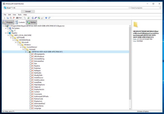164x114 pixels.
Task: Select the Uninstall registry key row
Action: pos(32,49)
